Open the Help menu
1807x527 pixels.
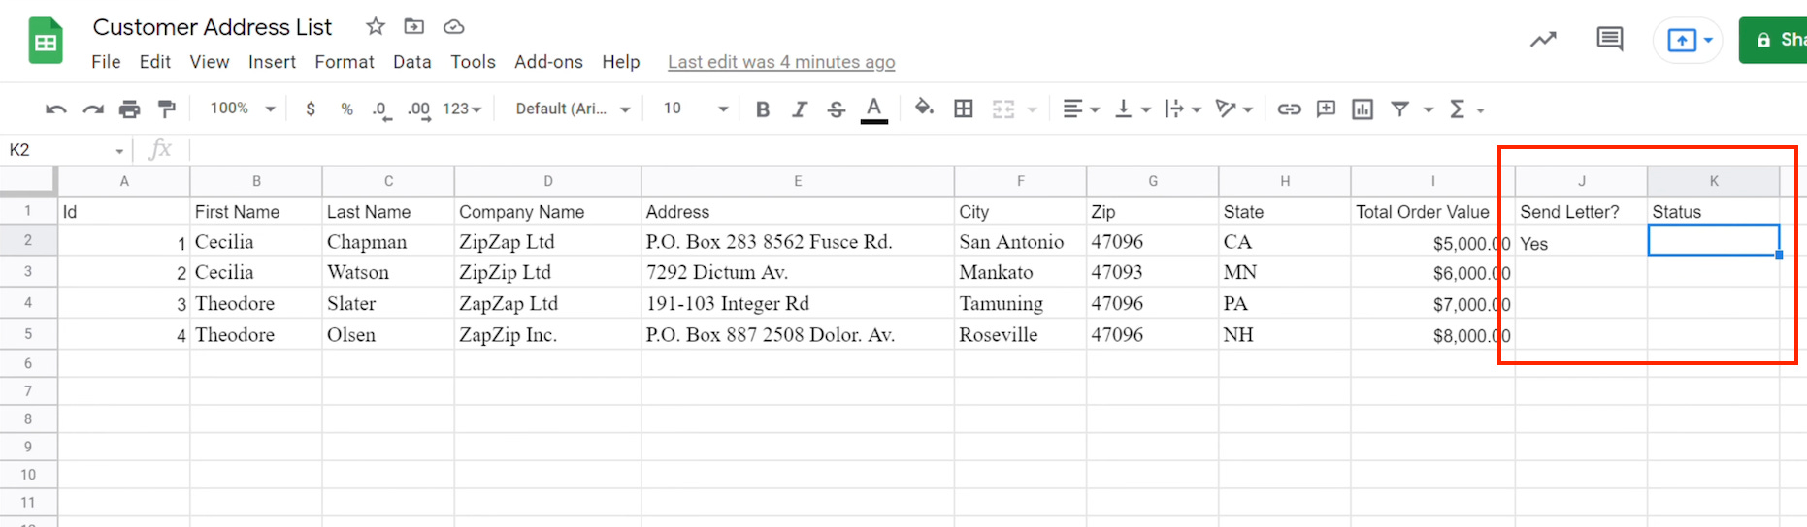pyautogui.click(x=621, y=62)
